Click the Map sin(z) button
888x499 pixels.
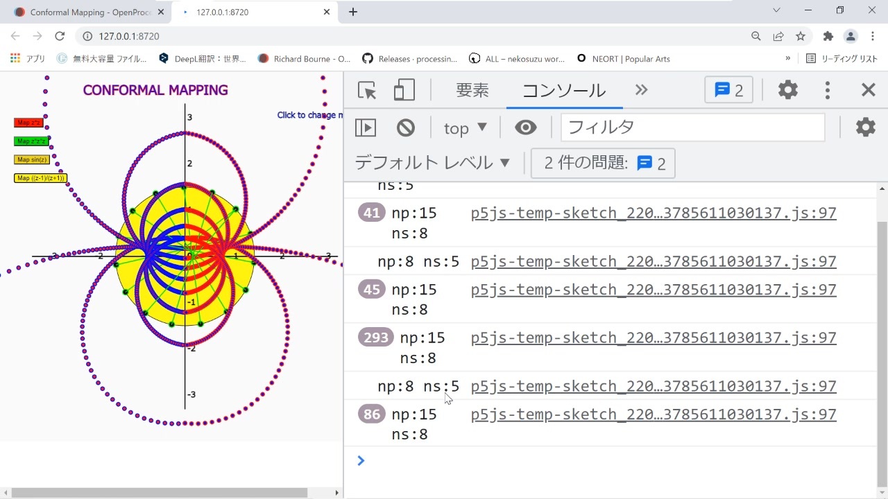[31, 159]
